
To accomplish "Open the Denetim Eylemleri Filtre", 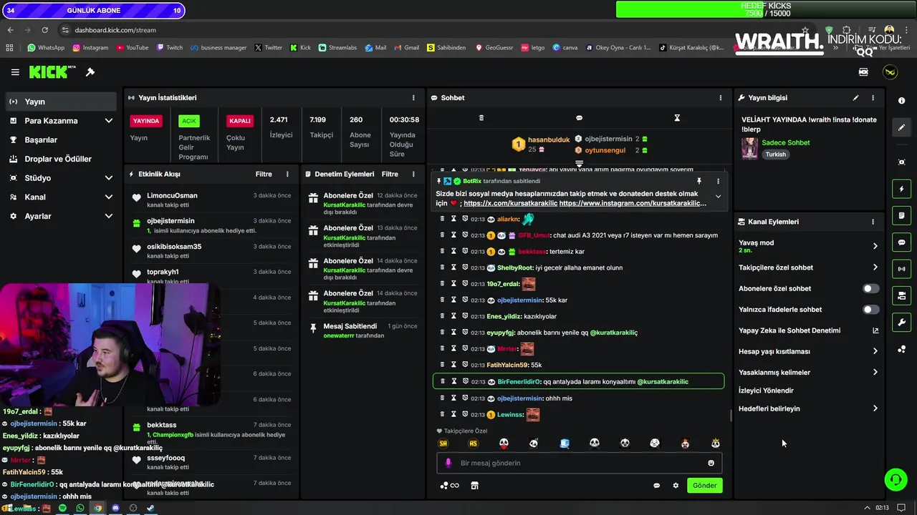I will 390,174.
